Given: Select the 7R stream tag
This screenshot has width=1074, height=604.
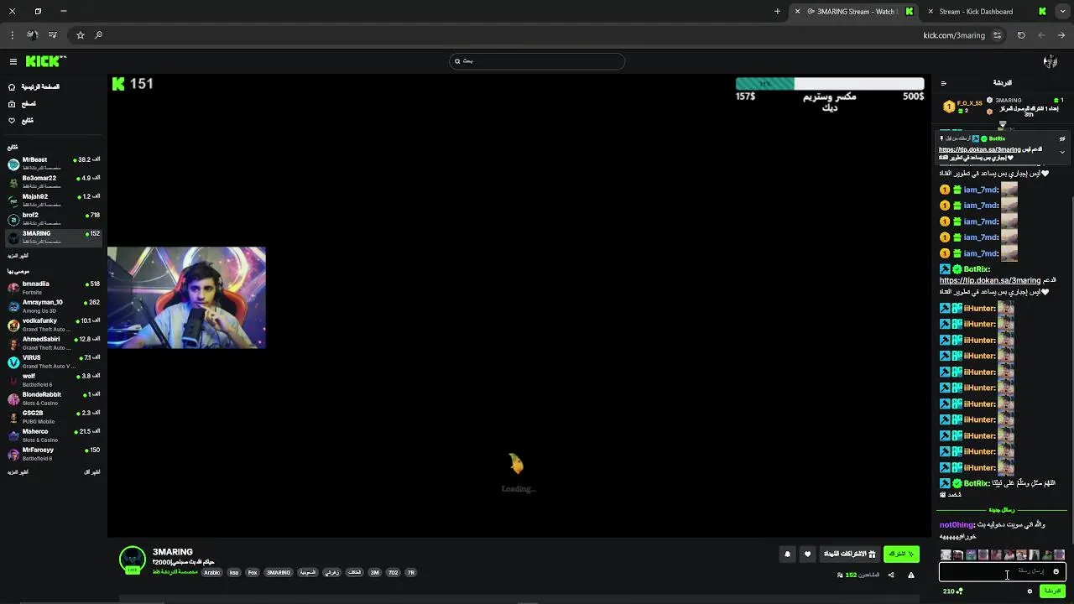Looking at the screenshot, I should point(410,573).
